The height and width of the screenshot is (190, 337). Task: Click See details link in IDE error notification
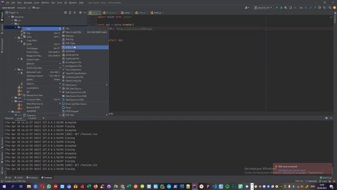click(x=292, y=170)
